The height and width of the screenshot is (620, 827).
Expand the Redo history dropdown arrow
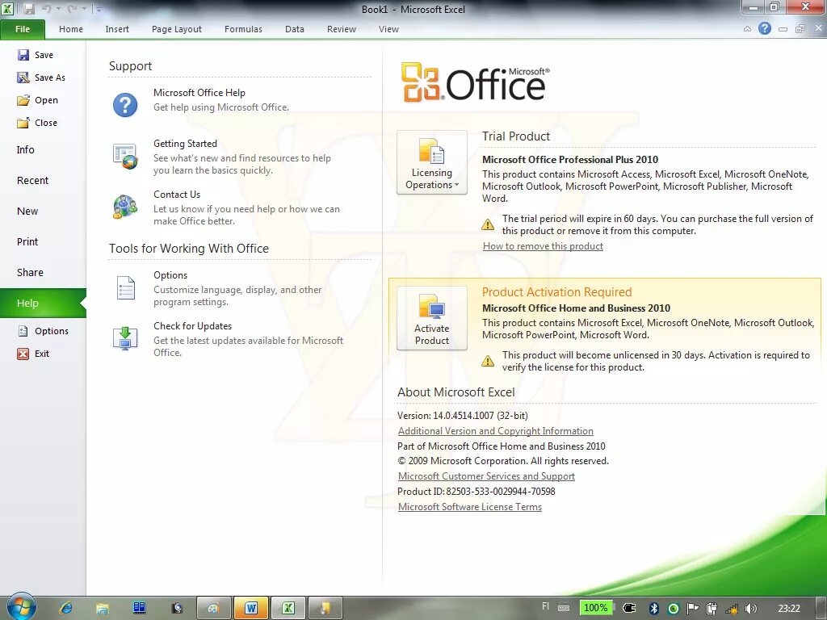84,9
